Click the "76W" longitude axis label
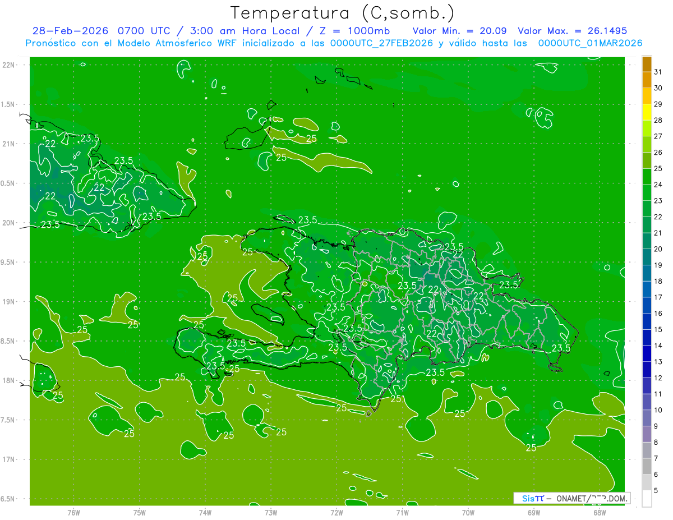Image resolution: width=673 pixels, height=520 pixels. pos(73,512)
